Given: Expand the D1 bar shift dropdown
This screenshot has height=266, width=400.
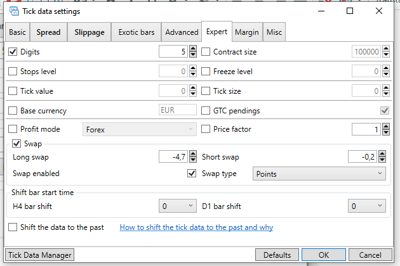Looking at the screenshot, I should tap(367, 206).
